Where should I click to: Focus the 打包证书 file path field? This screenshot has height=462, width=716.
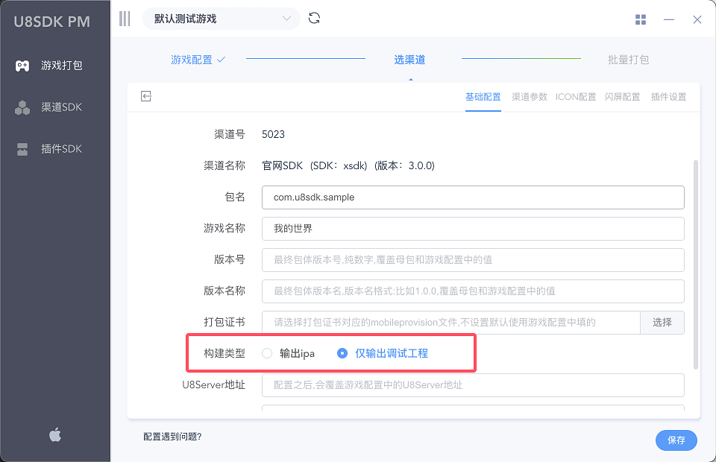(451, 323)
